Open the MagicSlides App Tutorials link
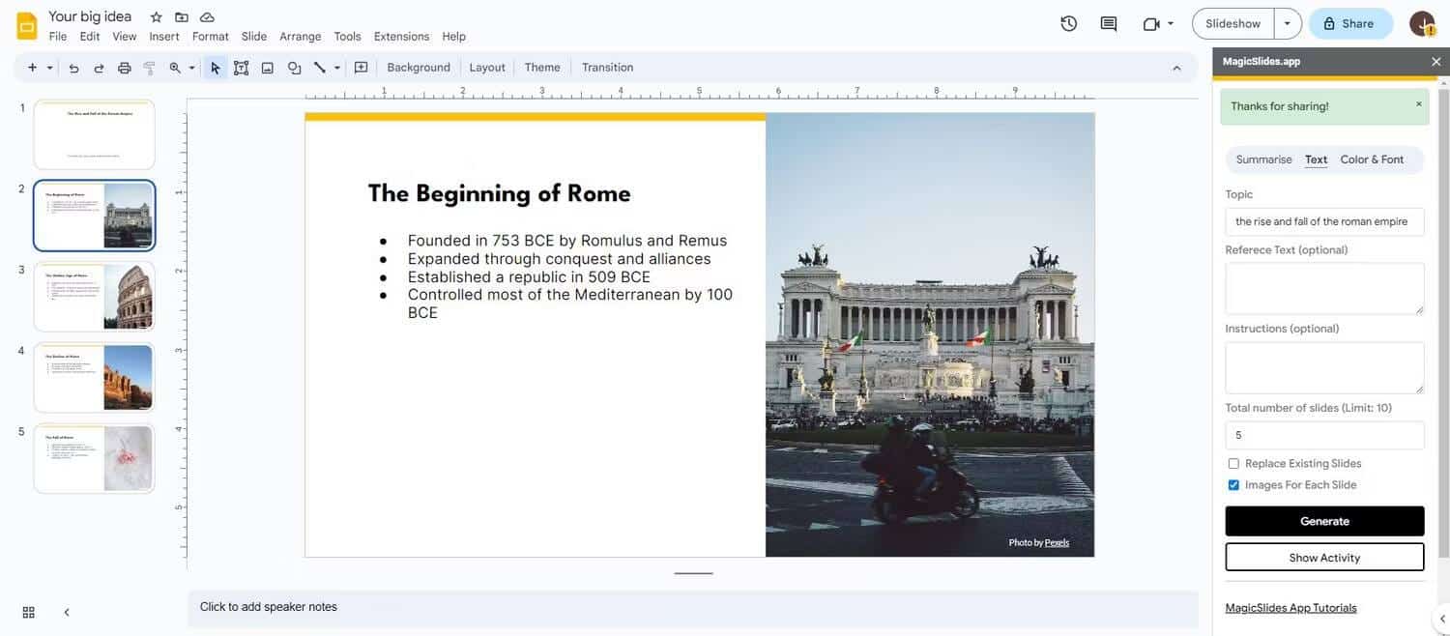 coord(1290,608)
